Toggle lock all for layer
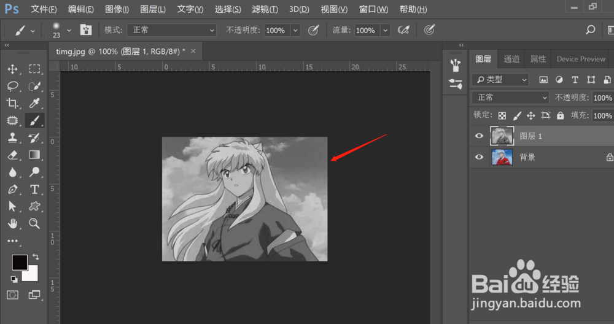The image size is (614, 324). click(x=561, y=115)
